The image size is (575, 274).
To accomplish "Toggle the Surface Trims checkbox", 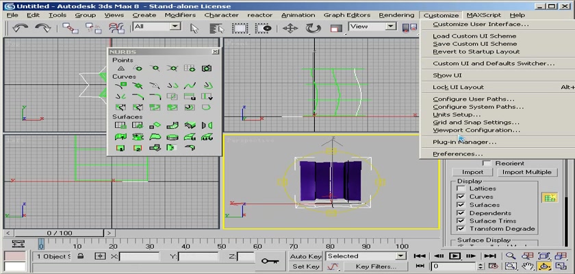I will (x=461, y=221).
